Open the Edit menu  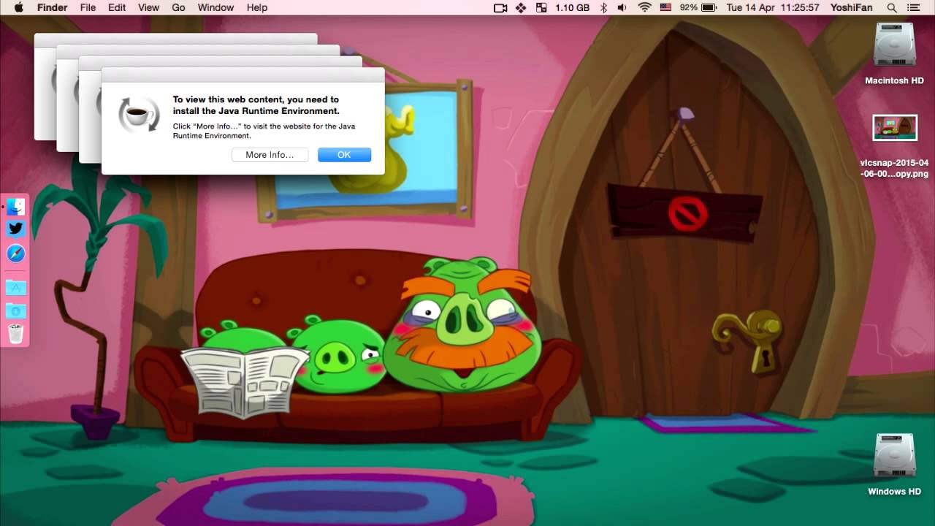click(117, 7)
